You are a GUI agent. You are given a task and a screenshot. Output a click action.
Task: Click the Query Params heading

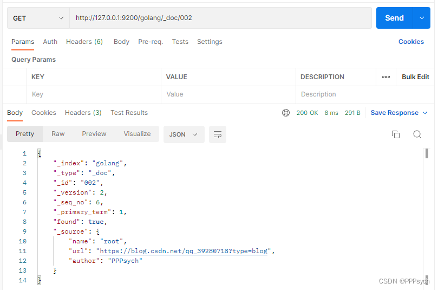pyautogui.click(x=34, y=60)
